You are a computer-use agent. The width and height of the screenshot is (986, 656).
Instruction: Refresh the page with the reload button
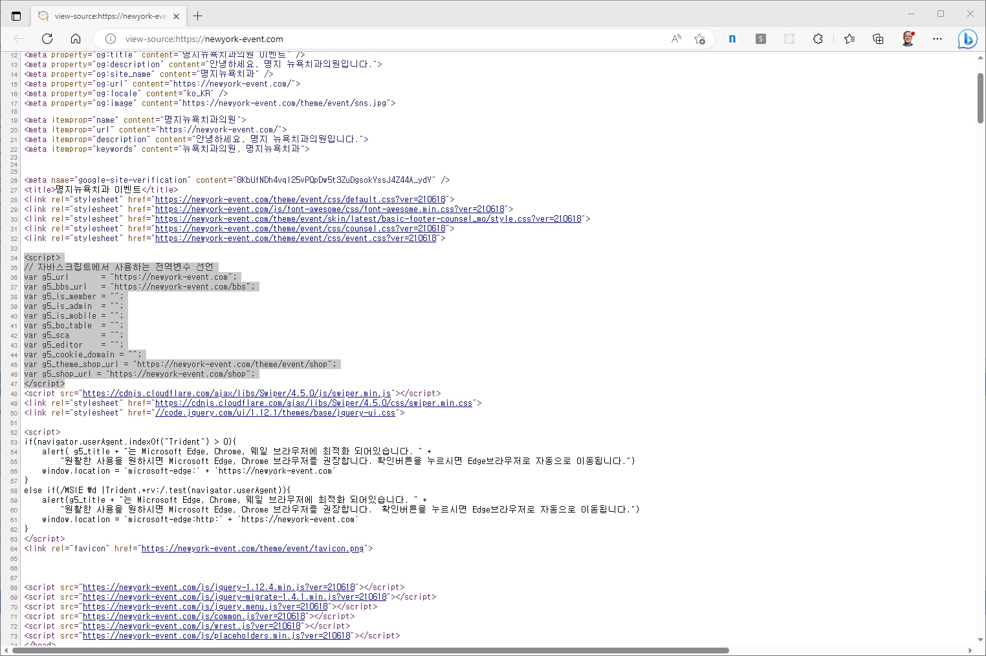click(x=47, y=39)
